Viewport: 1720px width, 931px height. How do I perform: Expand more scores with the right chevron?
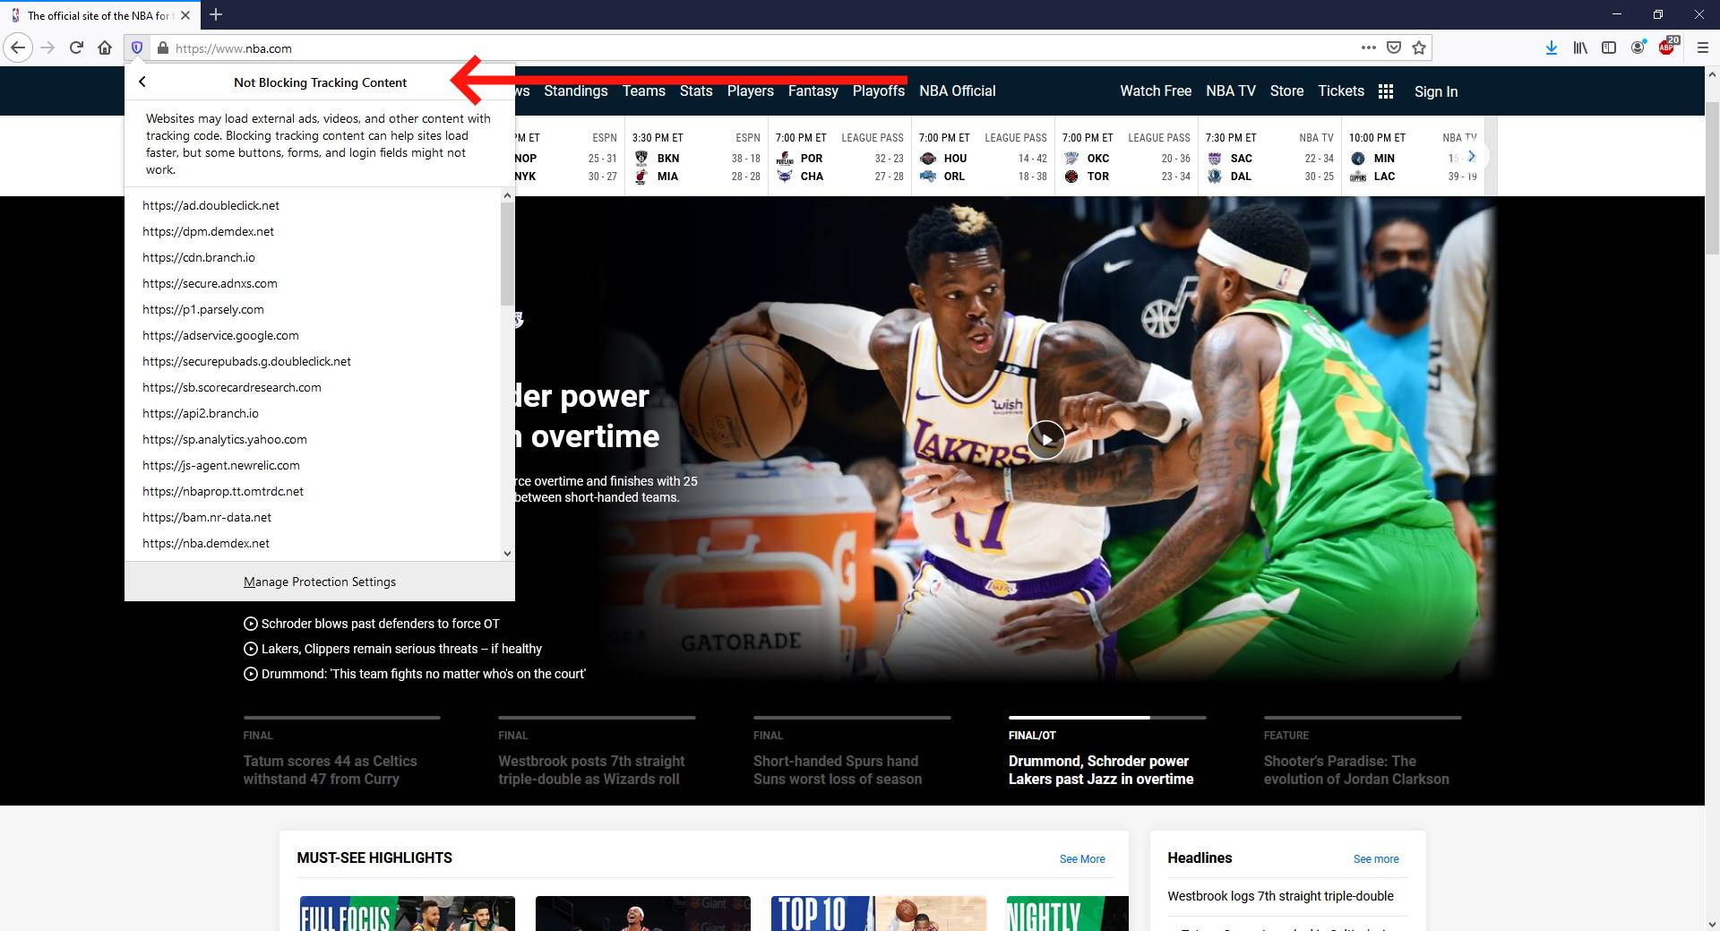click(x=1473, y=156)
